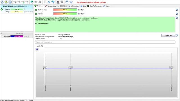Click the yellow warning summary toolbar icon
Image resolution: width=180 pixels, height=101 pixels.
click(x=6, y=2)
